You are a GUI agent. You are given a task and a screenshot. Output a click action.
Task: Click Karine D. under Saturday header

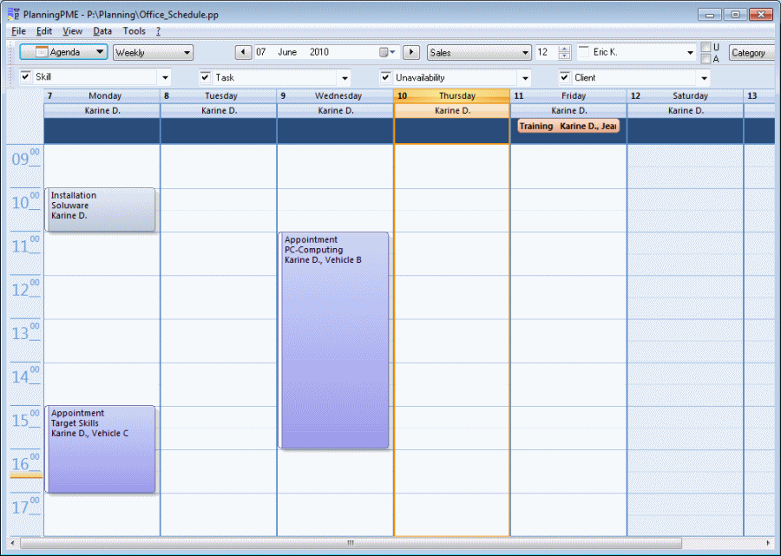point(686,110)
